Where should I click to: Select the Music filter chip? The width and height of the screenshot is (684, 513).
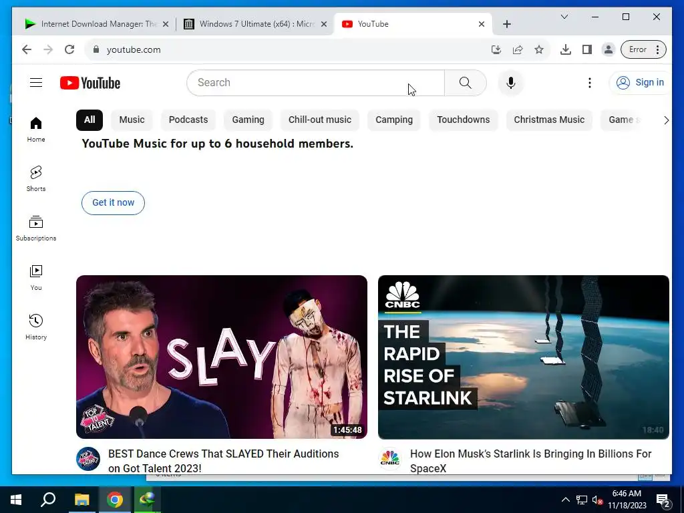tap(132, 120)
